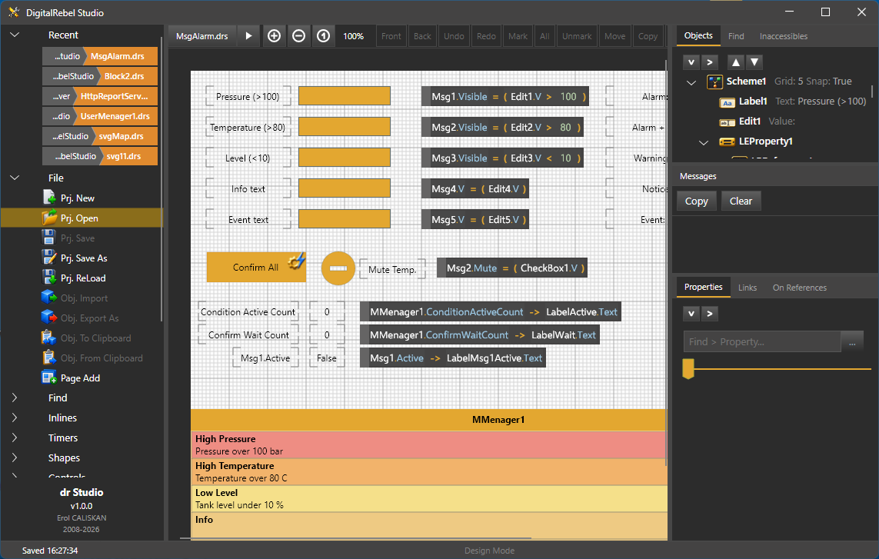Click the Obj. From Clipboard icon
Image resolution: width=879 pixels, height=559 pixels.
[49, 358]
